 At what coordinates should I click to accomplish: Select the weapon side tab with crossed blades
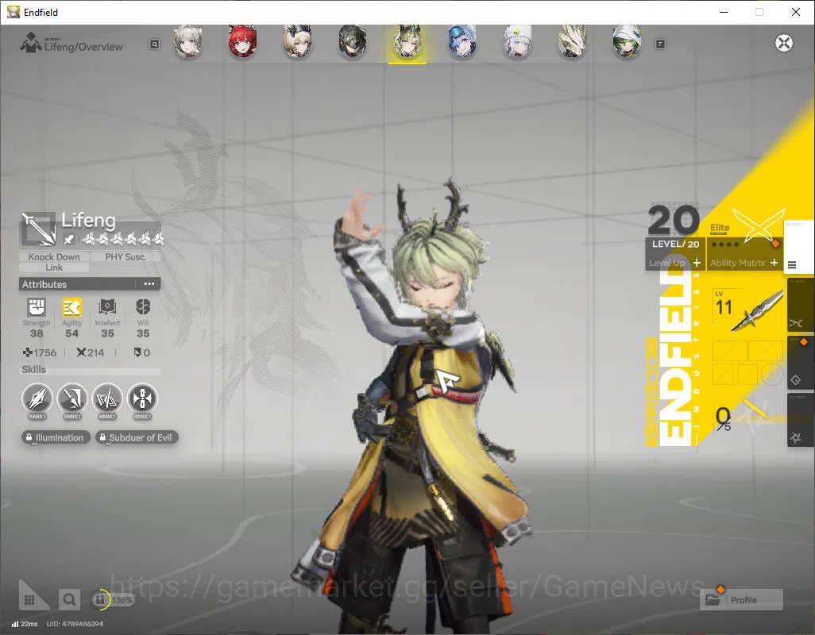coord(801,306)
